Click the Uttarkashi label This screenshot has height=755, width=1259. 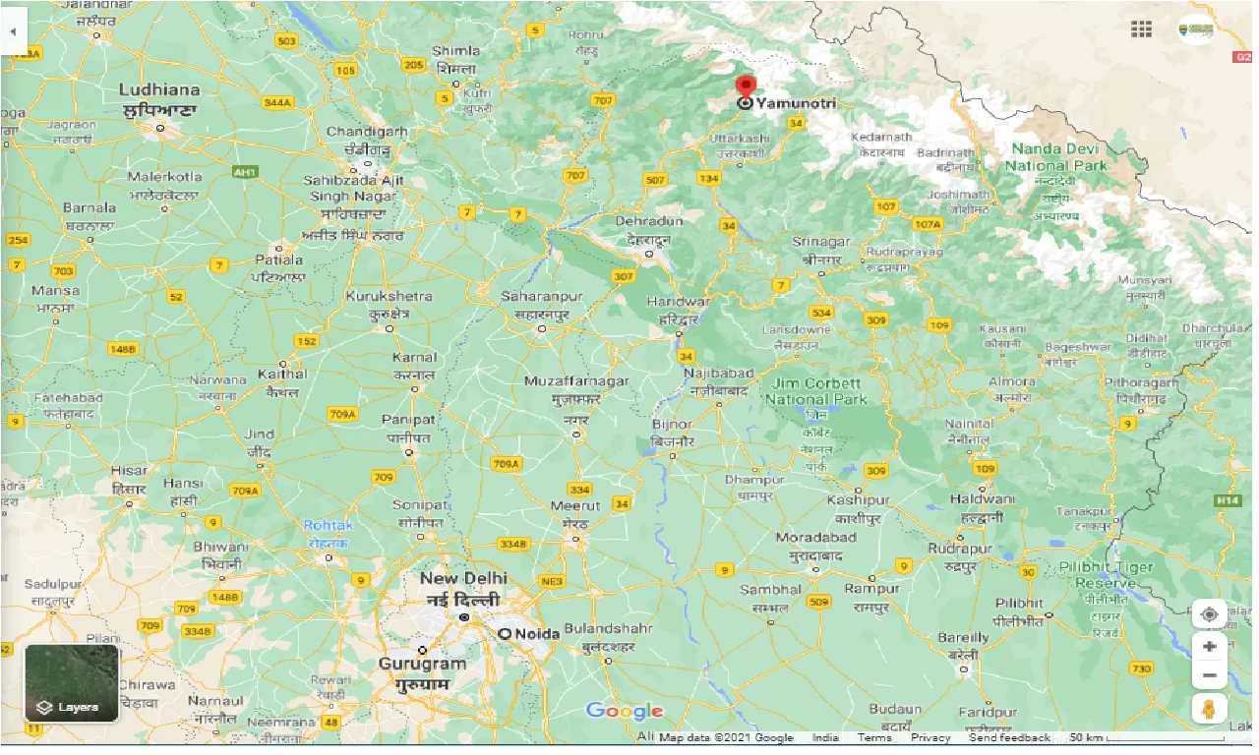coord(739,146)
